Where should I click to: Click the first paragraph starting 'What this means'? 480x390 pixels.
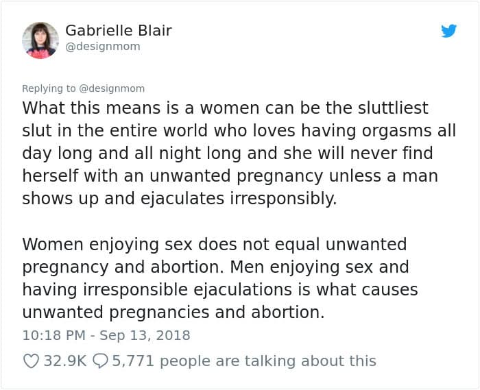239,154
